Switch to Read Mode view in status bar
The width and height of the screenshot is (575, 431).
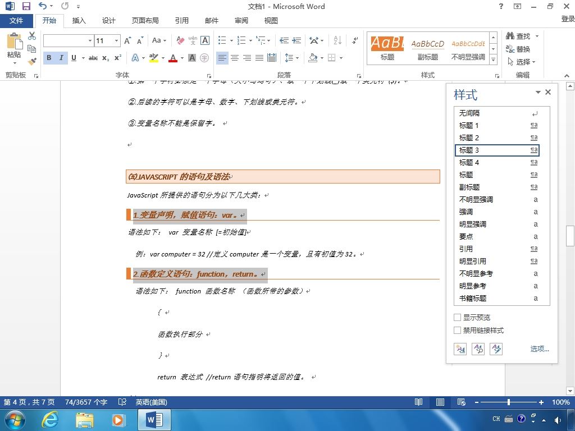(418, 402)
